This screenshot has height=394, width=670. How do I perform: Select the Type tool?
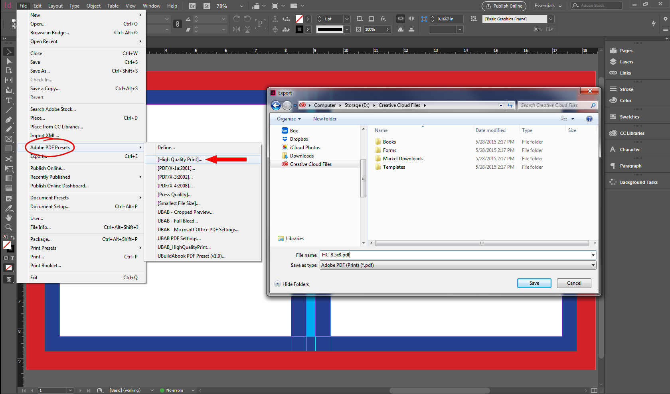9,100
